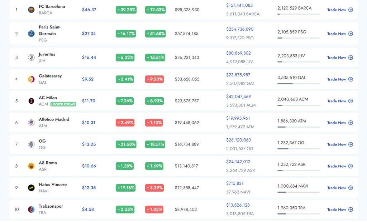Click the 19.18% badge for Natus Vincere
367x222 pixels.
126,188
